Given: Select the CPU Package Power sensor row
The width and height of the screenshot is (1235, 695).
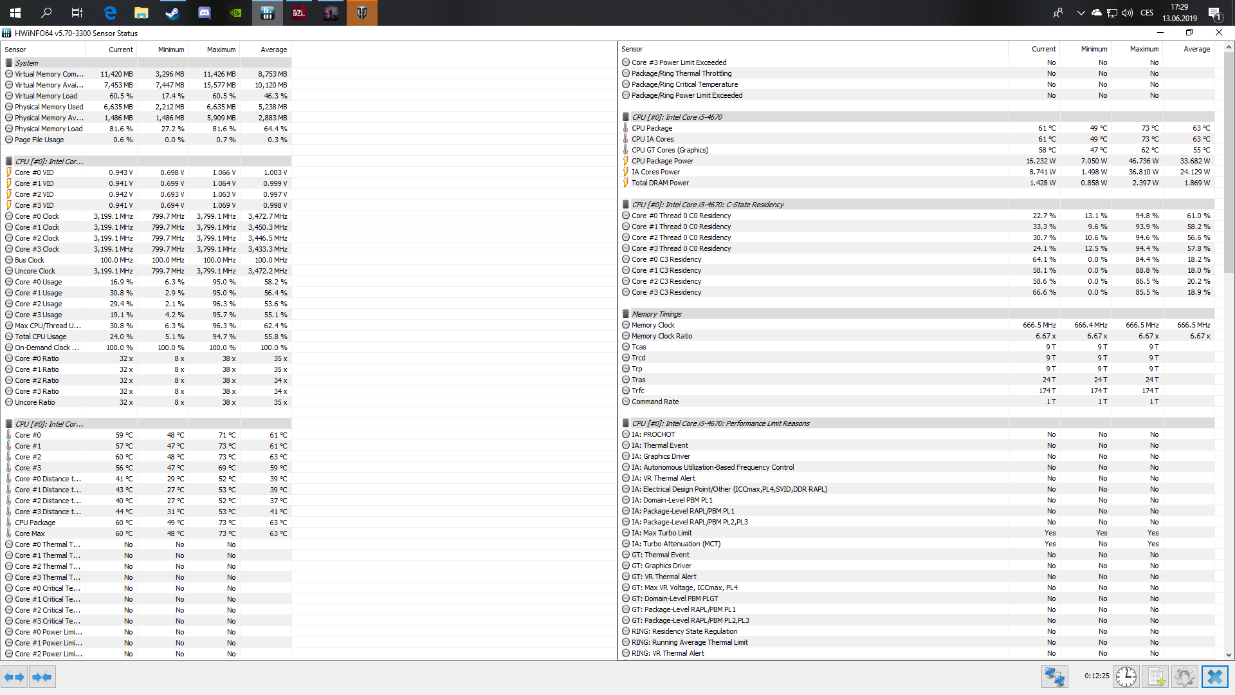Looking at the screenshot, I should point(662,161).
